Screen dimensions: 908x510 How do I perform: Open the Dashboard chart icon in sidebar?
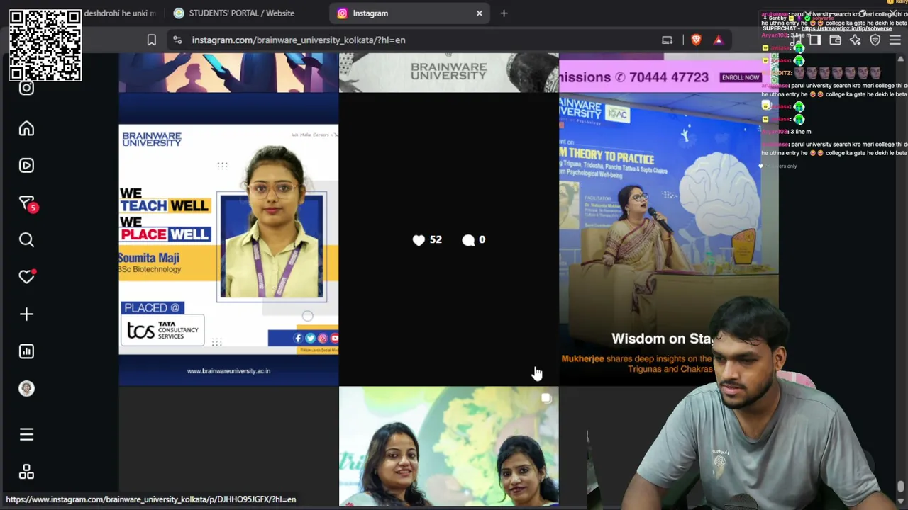tap(26, 351)
